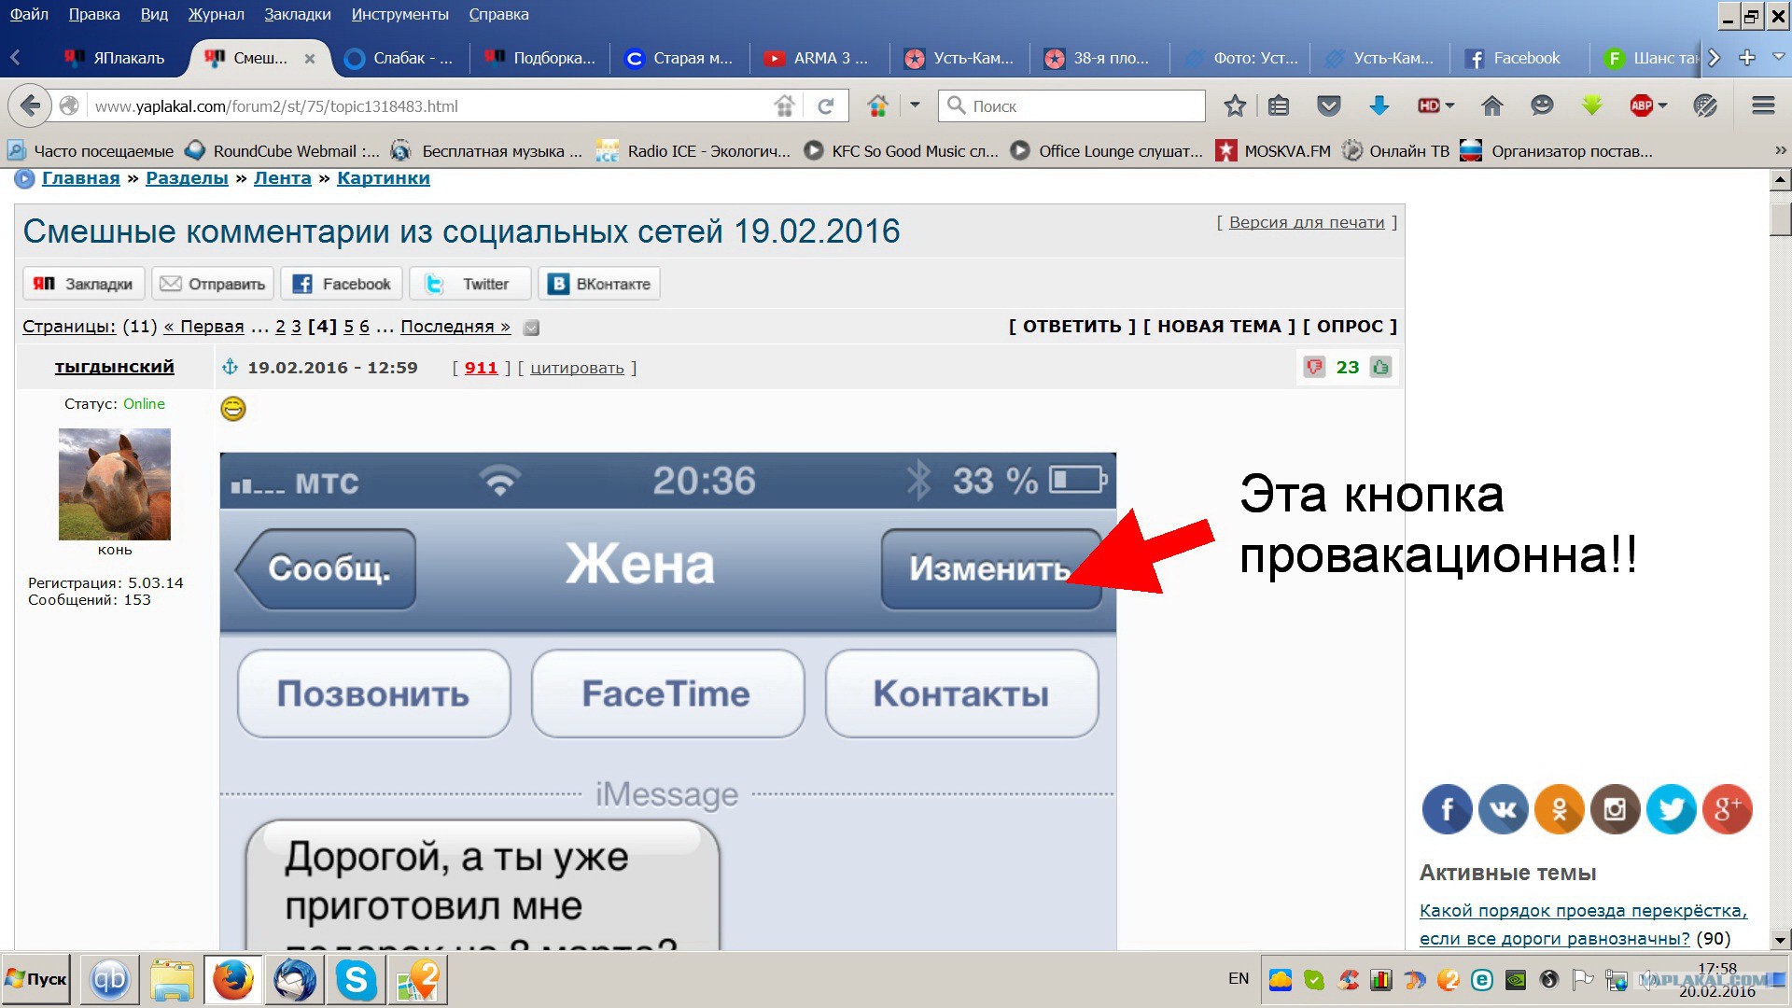Open the VK social icon in sidebar

point(1503,808)
